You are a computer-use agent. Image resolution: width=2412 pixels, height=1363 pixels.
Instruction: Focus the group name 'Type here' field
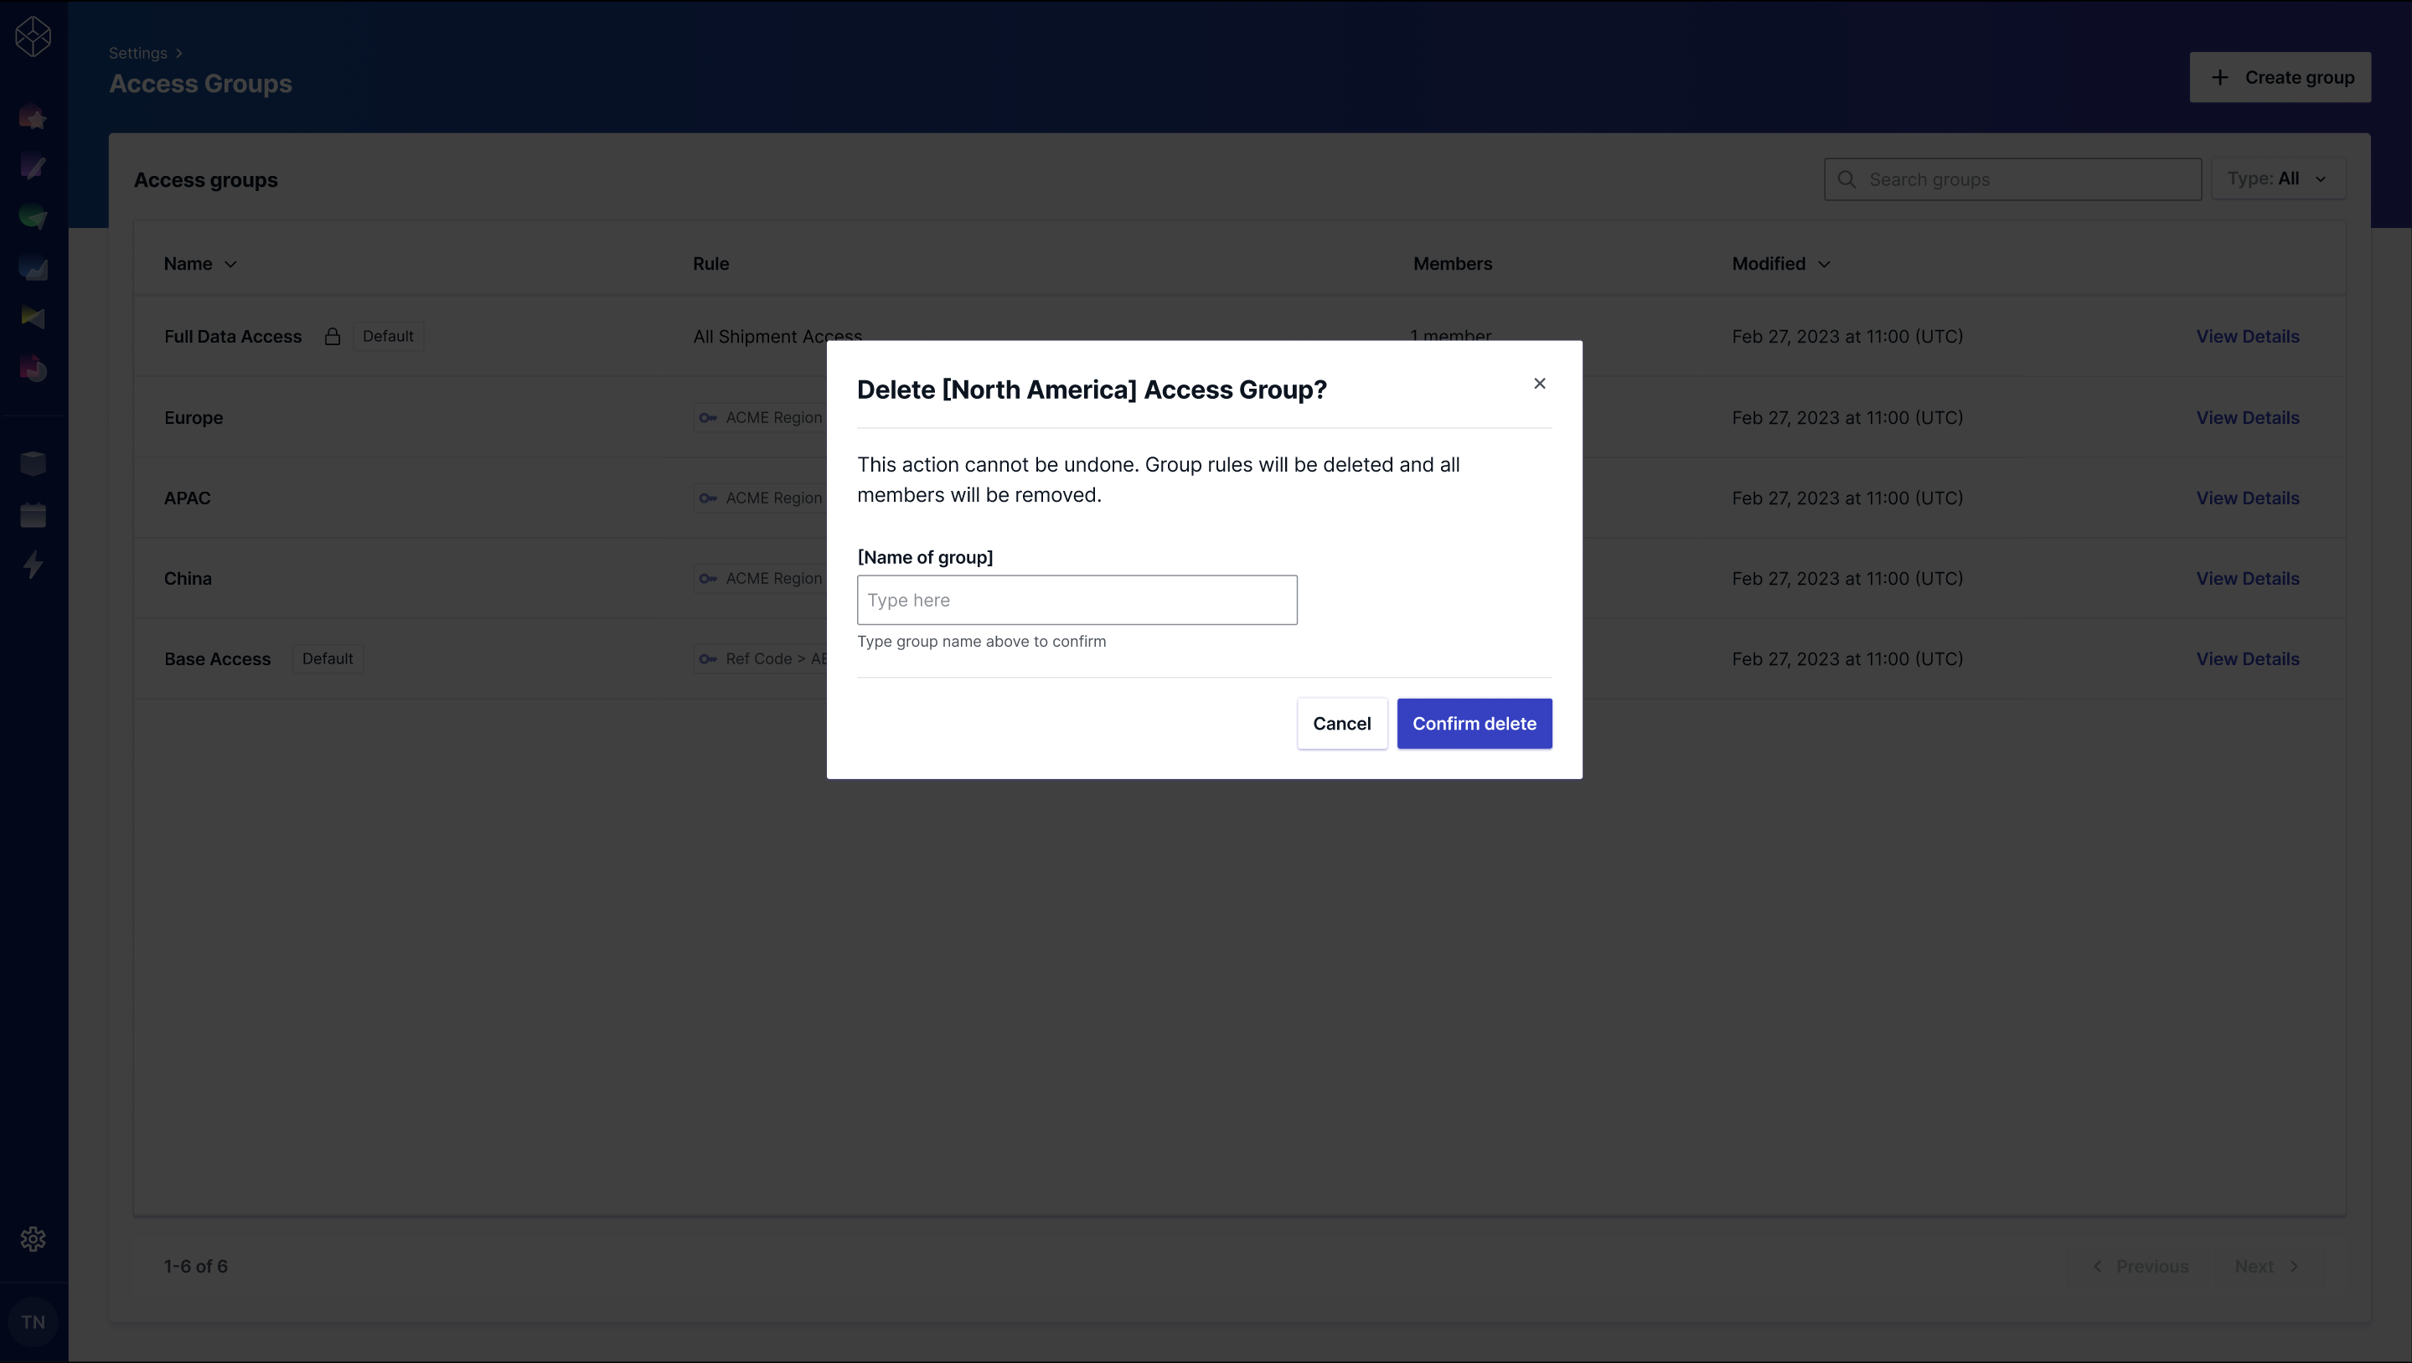[x=1077, y=600]
